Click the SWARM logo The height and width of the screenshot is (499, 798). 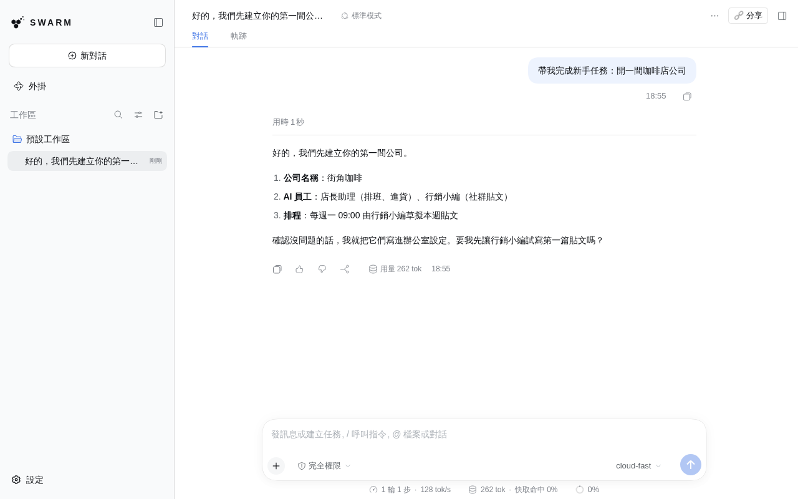pyautogui.click(x=41, y=22)
